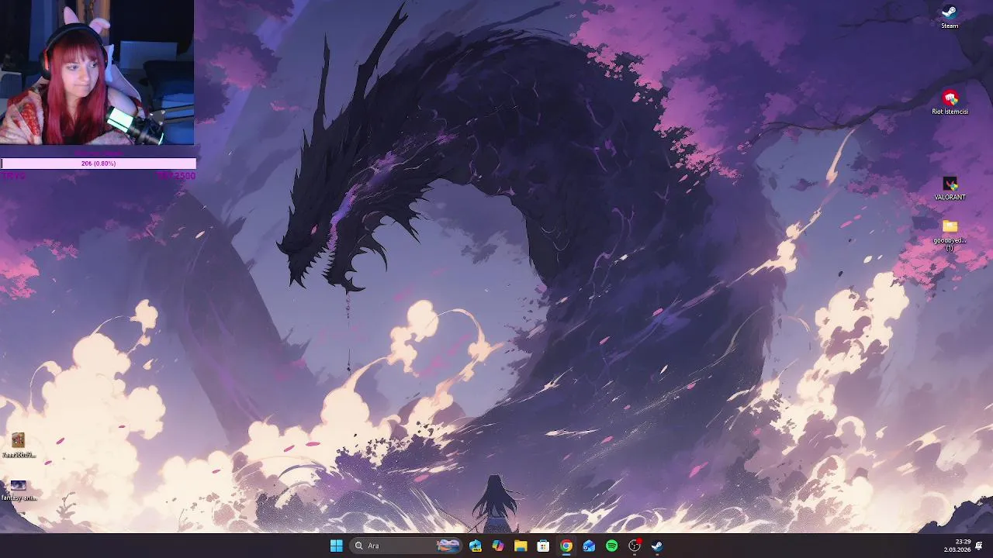Click the pink 20% progress bar overlay
The width and height of the screenshot is (993, 558).
99,164
